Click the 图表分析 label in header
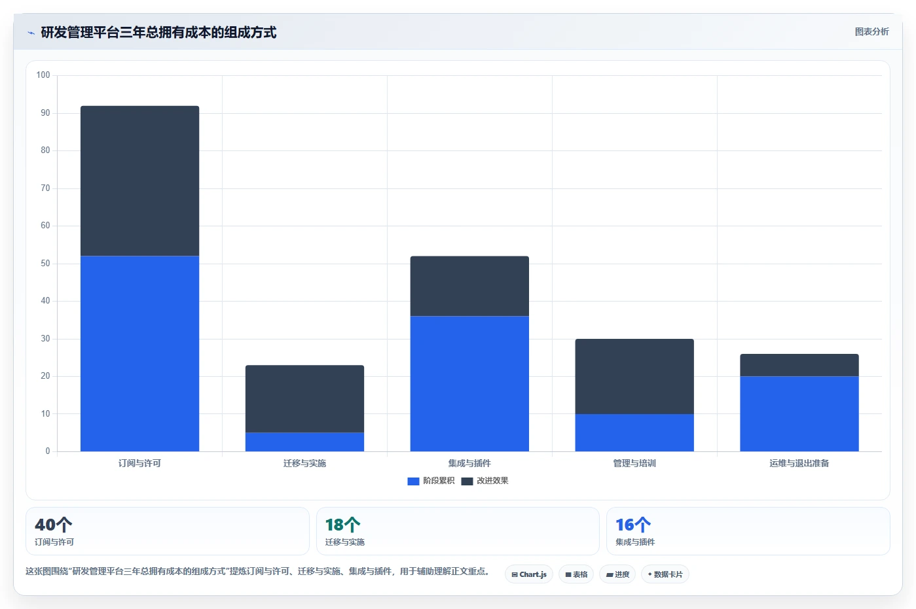This screenshot has width=916, height=609. tap(871, 31)
